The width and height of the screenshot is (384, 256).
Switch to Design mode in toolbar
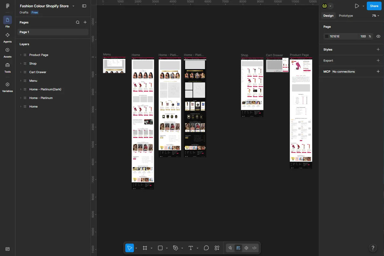click(238, 248)
